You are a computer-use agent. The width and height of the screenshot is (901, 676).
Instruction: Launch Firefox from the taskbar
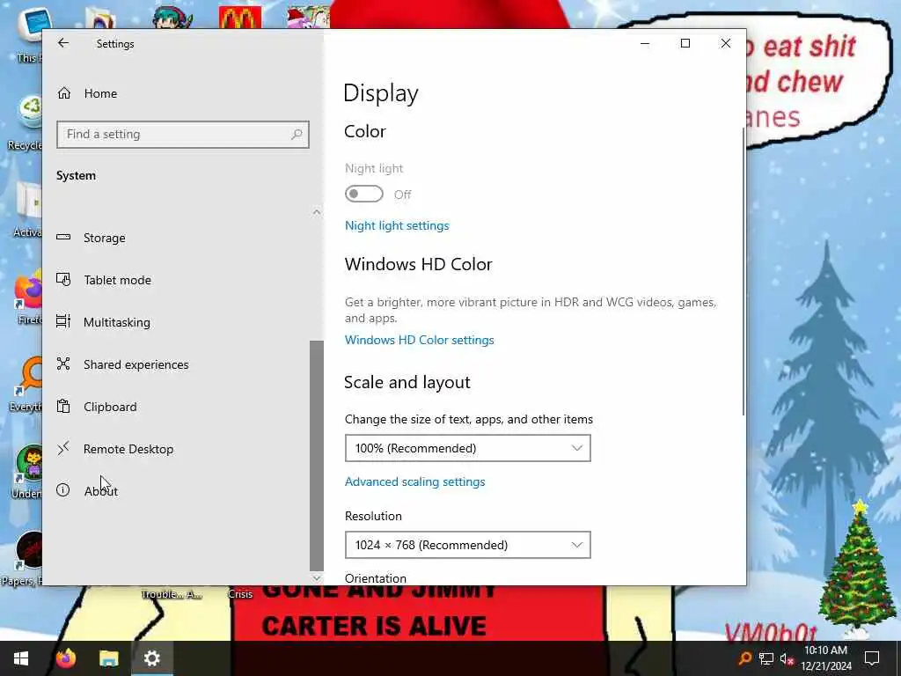click(x=65, y=658)
